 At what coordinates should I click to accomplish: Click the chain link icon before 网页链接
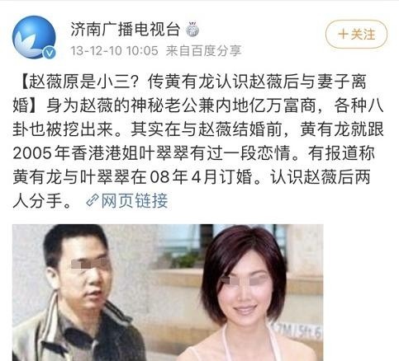(93, 200)
